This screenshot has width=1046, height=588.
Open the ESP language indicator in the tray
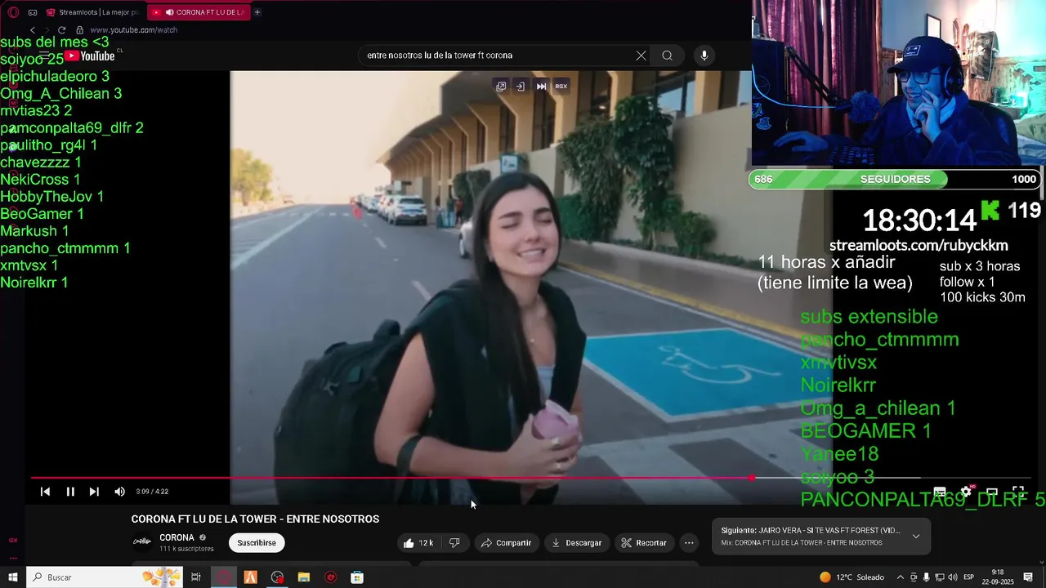point(969,577)
